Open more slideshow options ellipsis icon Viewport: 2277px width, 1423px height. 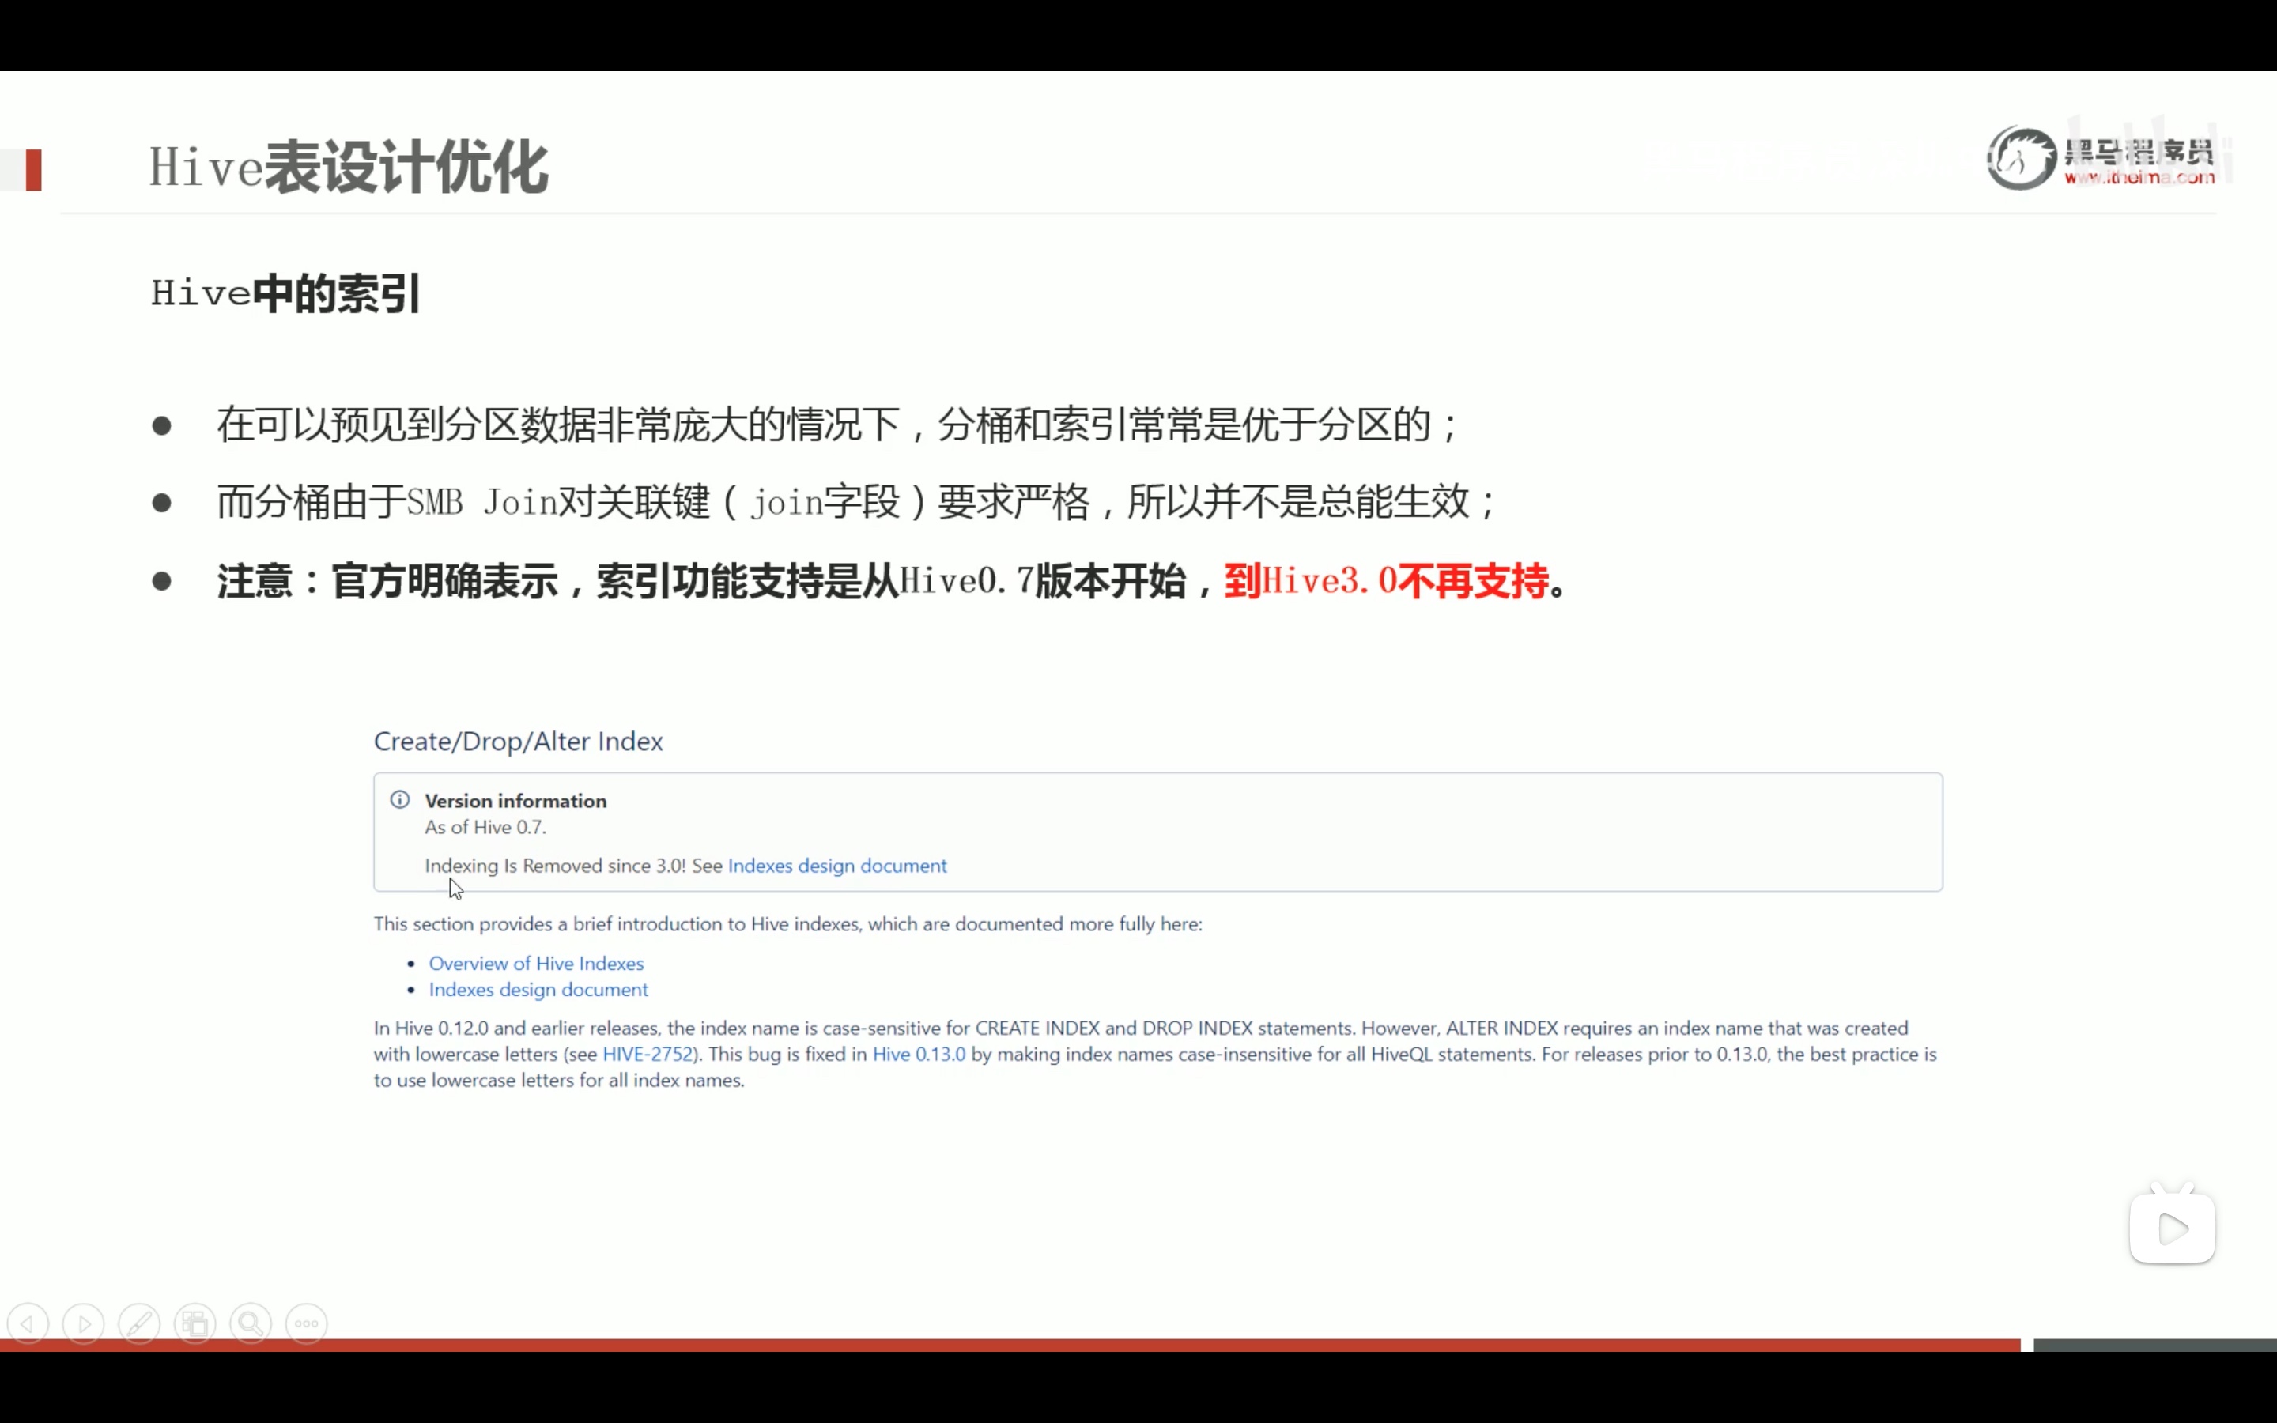(306, 1324)
